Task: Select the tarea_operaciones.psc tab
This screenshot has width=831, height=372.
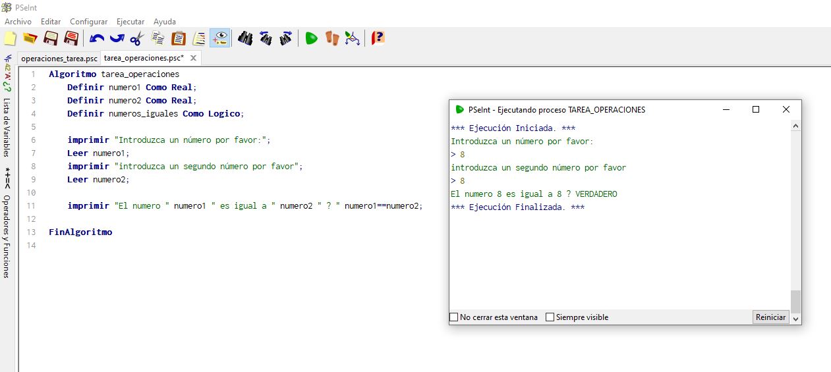Action: pos(144,58)
